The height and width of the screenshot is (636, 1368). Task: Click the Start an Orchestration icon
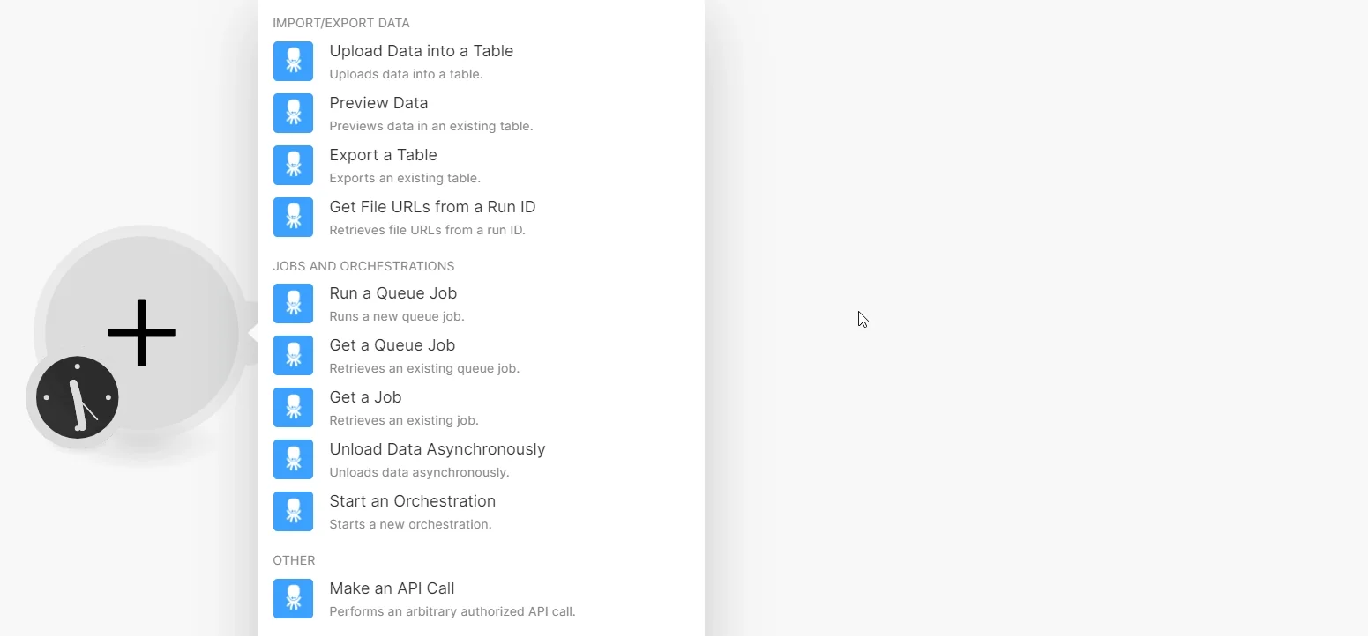pos(293,511)
